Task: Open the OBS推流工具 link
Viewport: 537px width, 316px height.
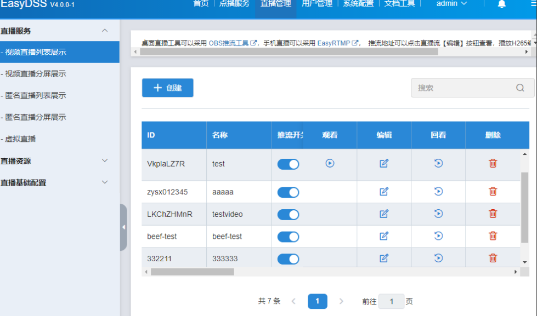Action: pyautogui.click(x=232, y=43)
